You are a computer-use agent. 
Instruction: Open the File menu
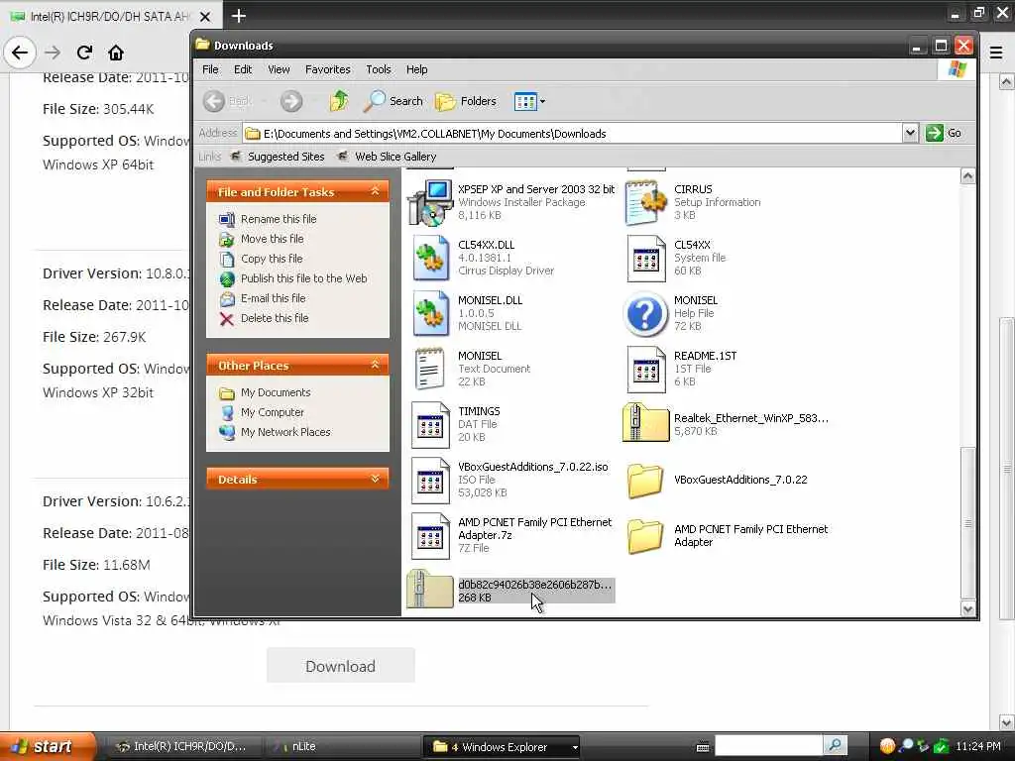[x=210, y=69]
